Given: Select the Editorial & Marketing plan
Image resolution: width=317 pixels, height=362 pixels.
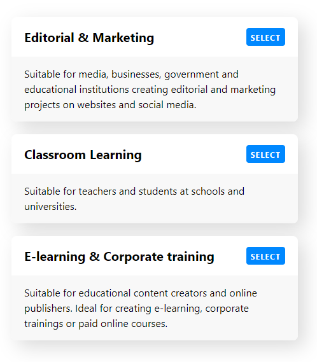Looking at the screenshot, I should pos(265,37).
